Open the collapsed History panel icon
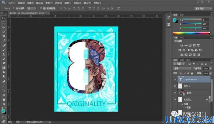 point(169,18)
